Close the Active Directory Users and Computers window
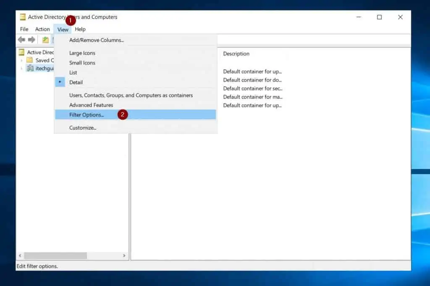Image resolution: width=430 pixels, height=286 pixels. (x=400, y=17)
